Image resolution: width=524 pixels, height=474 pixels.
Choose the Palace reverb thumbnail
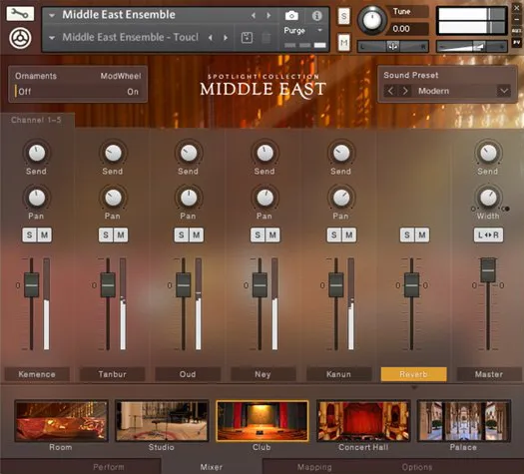[x=464, y=421]
